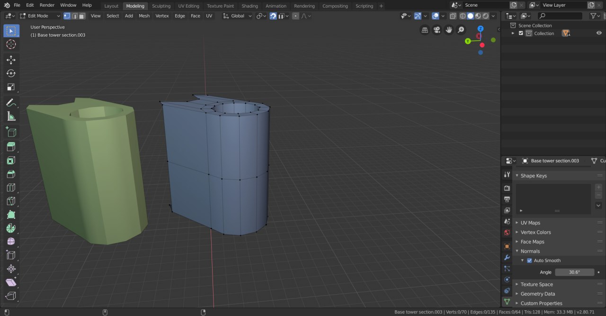Click new scene button
606x316 pixels.
[x=513, y=5]
